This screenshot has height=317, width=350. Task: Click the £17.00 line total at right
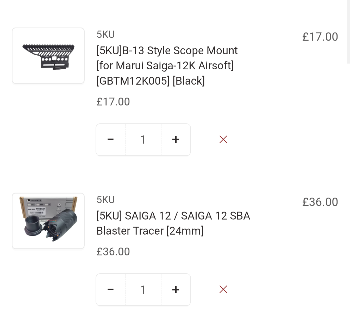click(320, 37)
